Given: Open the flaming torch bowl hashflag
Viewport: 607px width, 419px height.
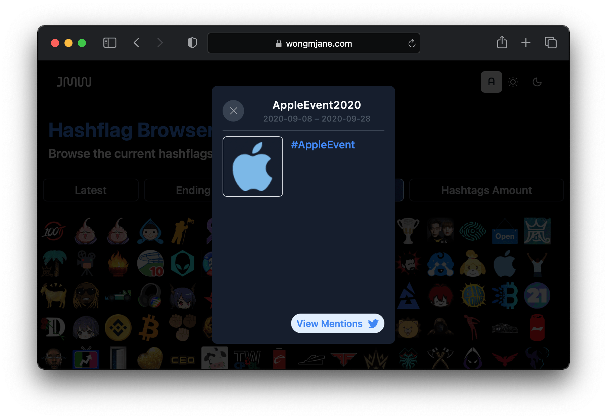Looking at the screenshot, I should 118,263.
